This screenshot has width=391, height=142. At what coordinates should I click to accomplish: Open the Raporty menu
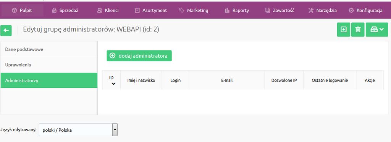pos(237,10)
